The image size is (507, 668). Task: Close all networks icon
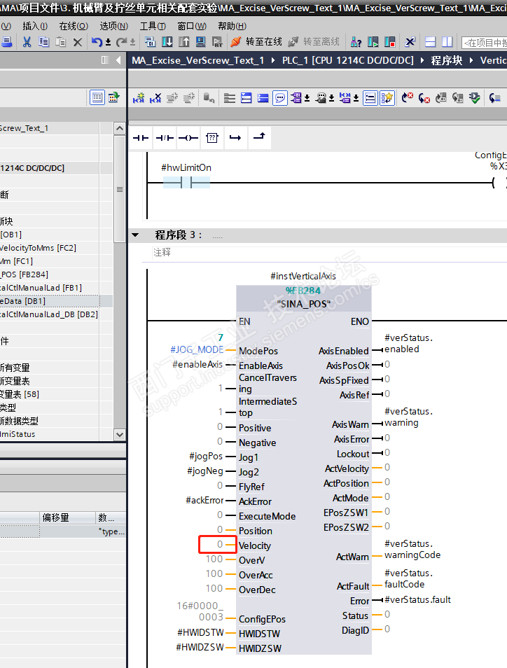[x=263, y=98]
